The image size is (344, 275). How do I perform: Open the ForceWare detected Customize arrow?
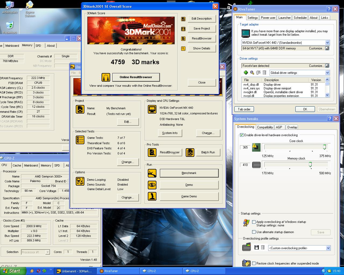click(327, 66)
